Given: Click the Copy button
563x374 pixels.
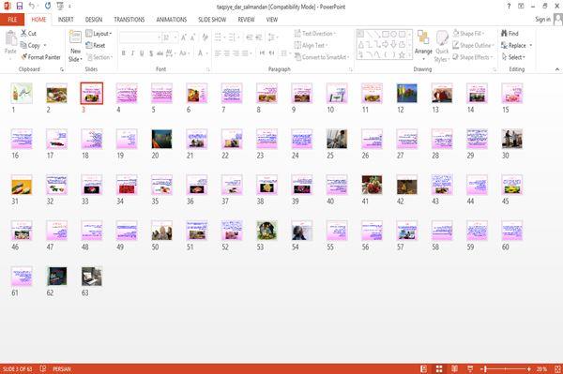Looking at the screenshot, I should click(30, 45).
